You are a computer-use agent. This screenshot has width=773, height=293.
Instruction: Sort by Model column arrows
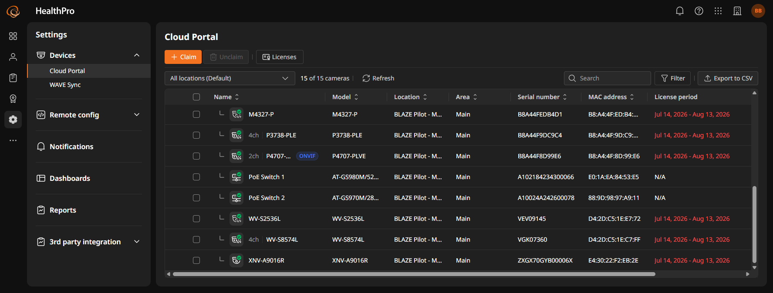coord(356,97)
